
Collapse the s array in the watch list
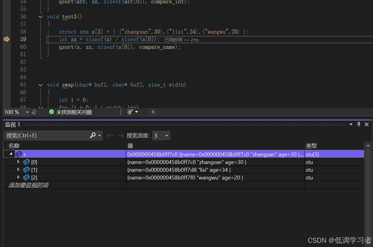point(11,154)
